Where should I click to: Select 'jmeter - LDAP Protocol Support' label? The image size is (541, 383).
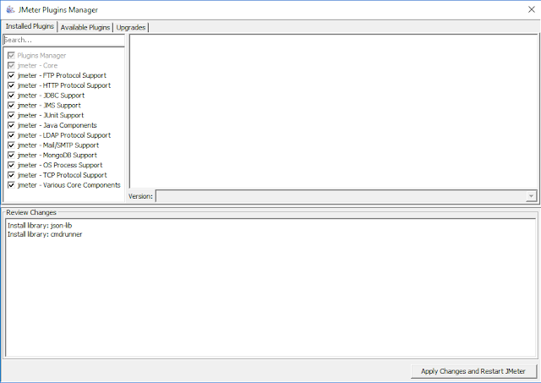(x=64, y=135)
